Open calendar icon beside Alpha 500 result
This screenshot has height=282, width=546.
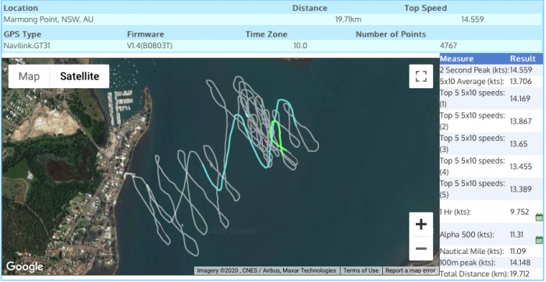pyautogui.click(x=539, y=240)
